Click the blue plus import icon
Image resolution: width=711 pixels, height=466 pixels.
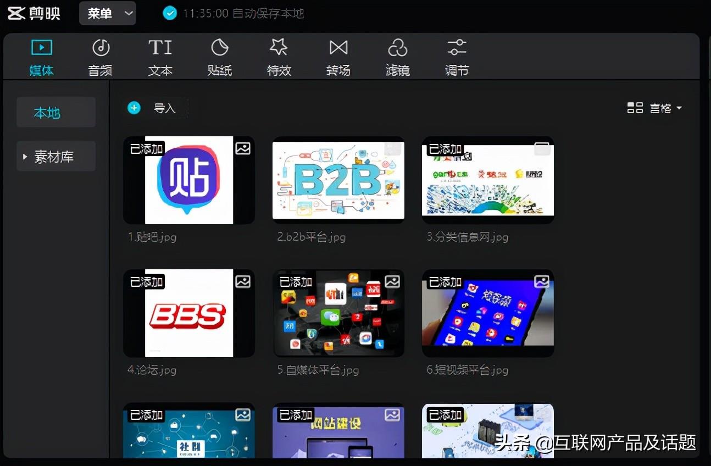[x=134, y=108]
